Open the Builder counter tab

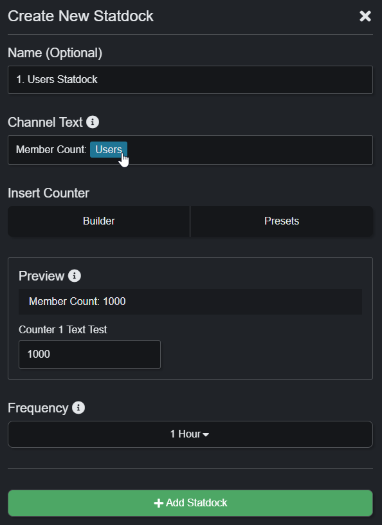click(x=99, y=221)
